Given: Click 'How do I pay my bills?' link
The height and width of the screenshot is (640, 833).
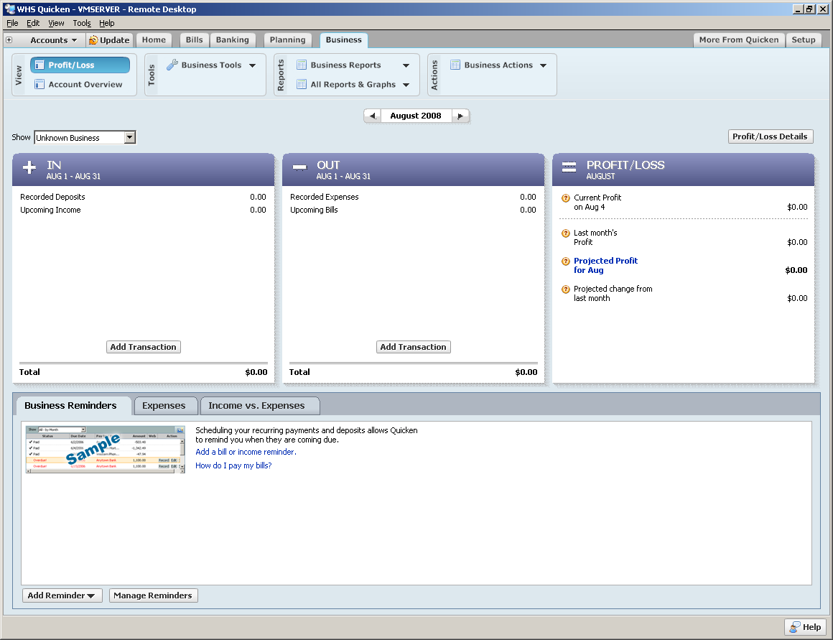Looking at the screenshot, I should coord(234,465).
